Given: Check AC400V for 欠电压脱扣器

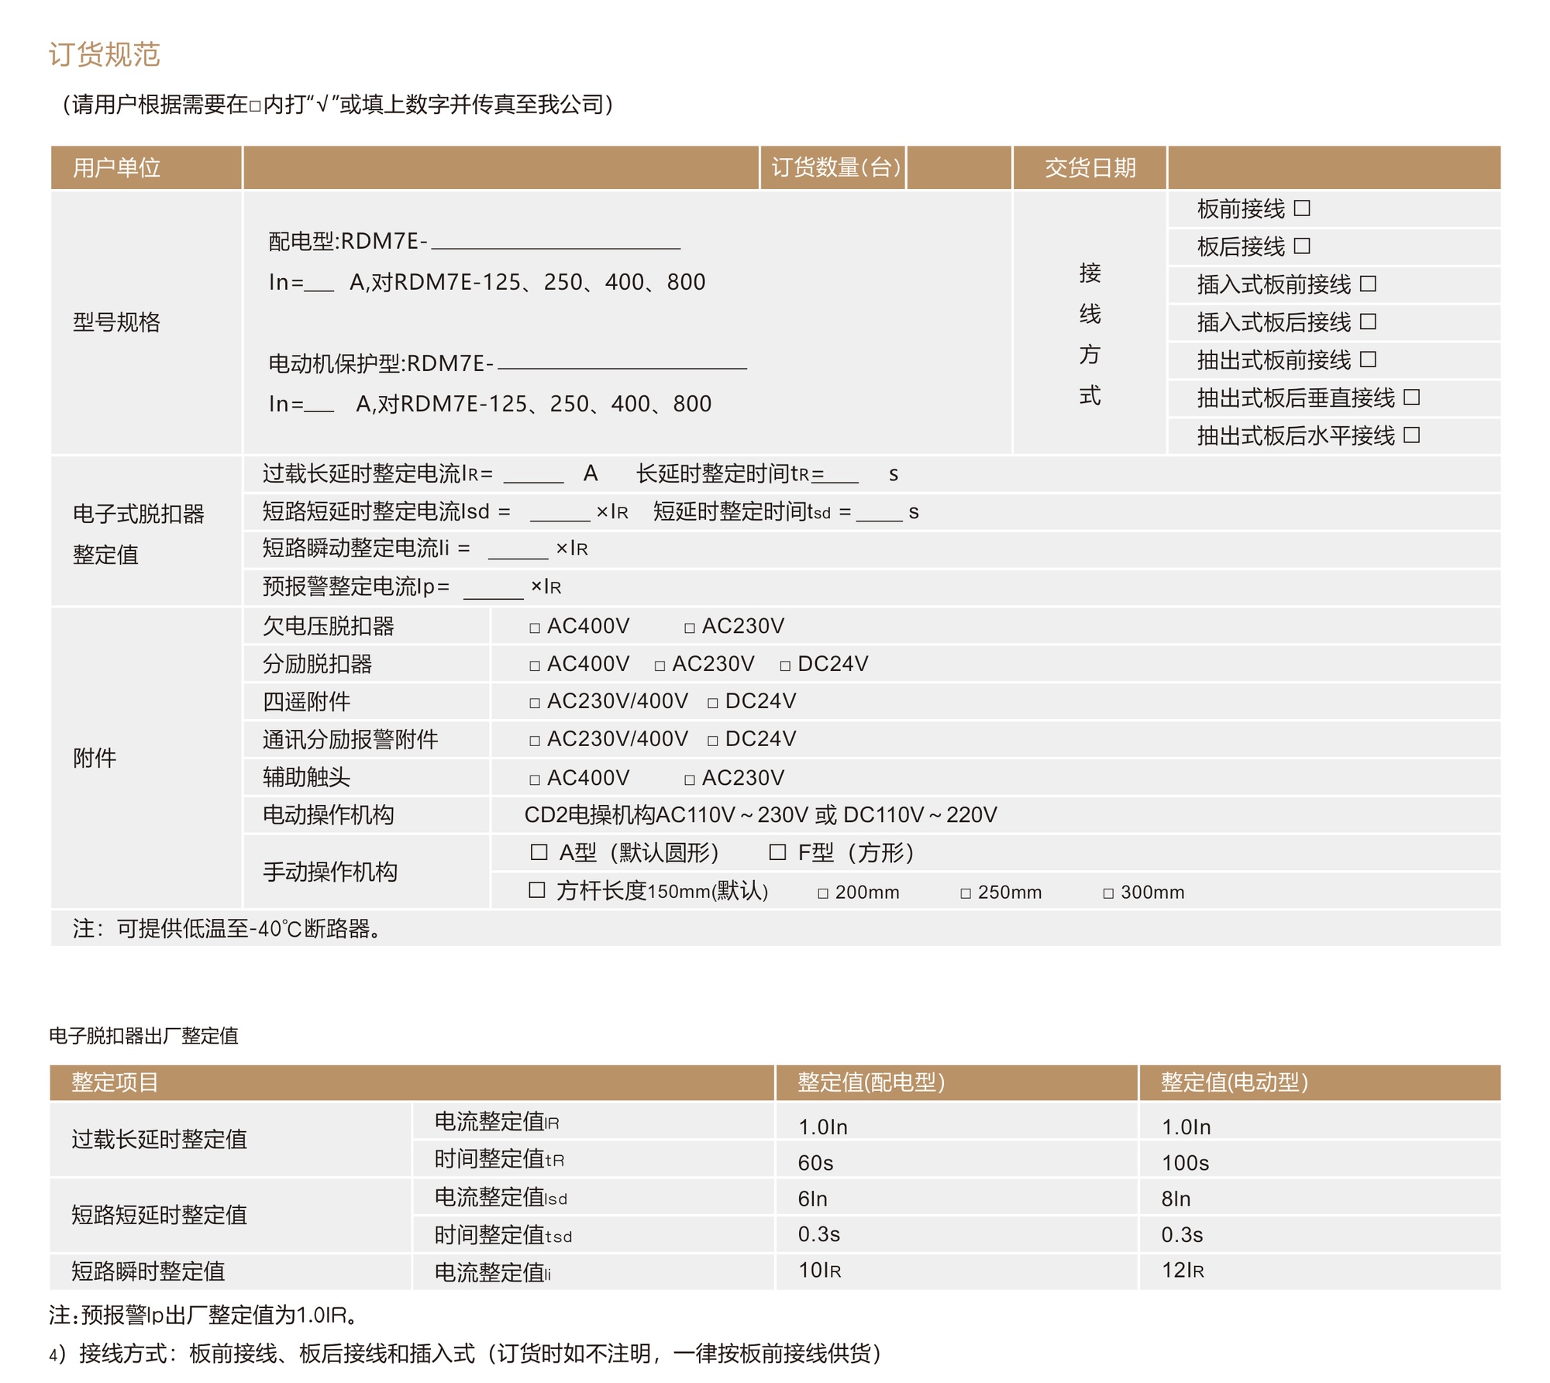Looking at the screenshot, I should [x=535, y=628].
